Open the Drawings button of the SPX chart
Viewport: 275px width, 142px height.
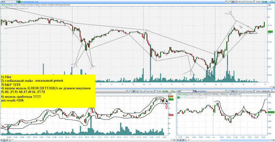pyautogui.click(x=247, y=91)
